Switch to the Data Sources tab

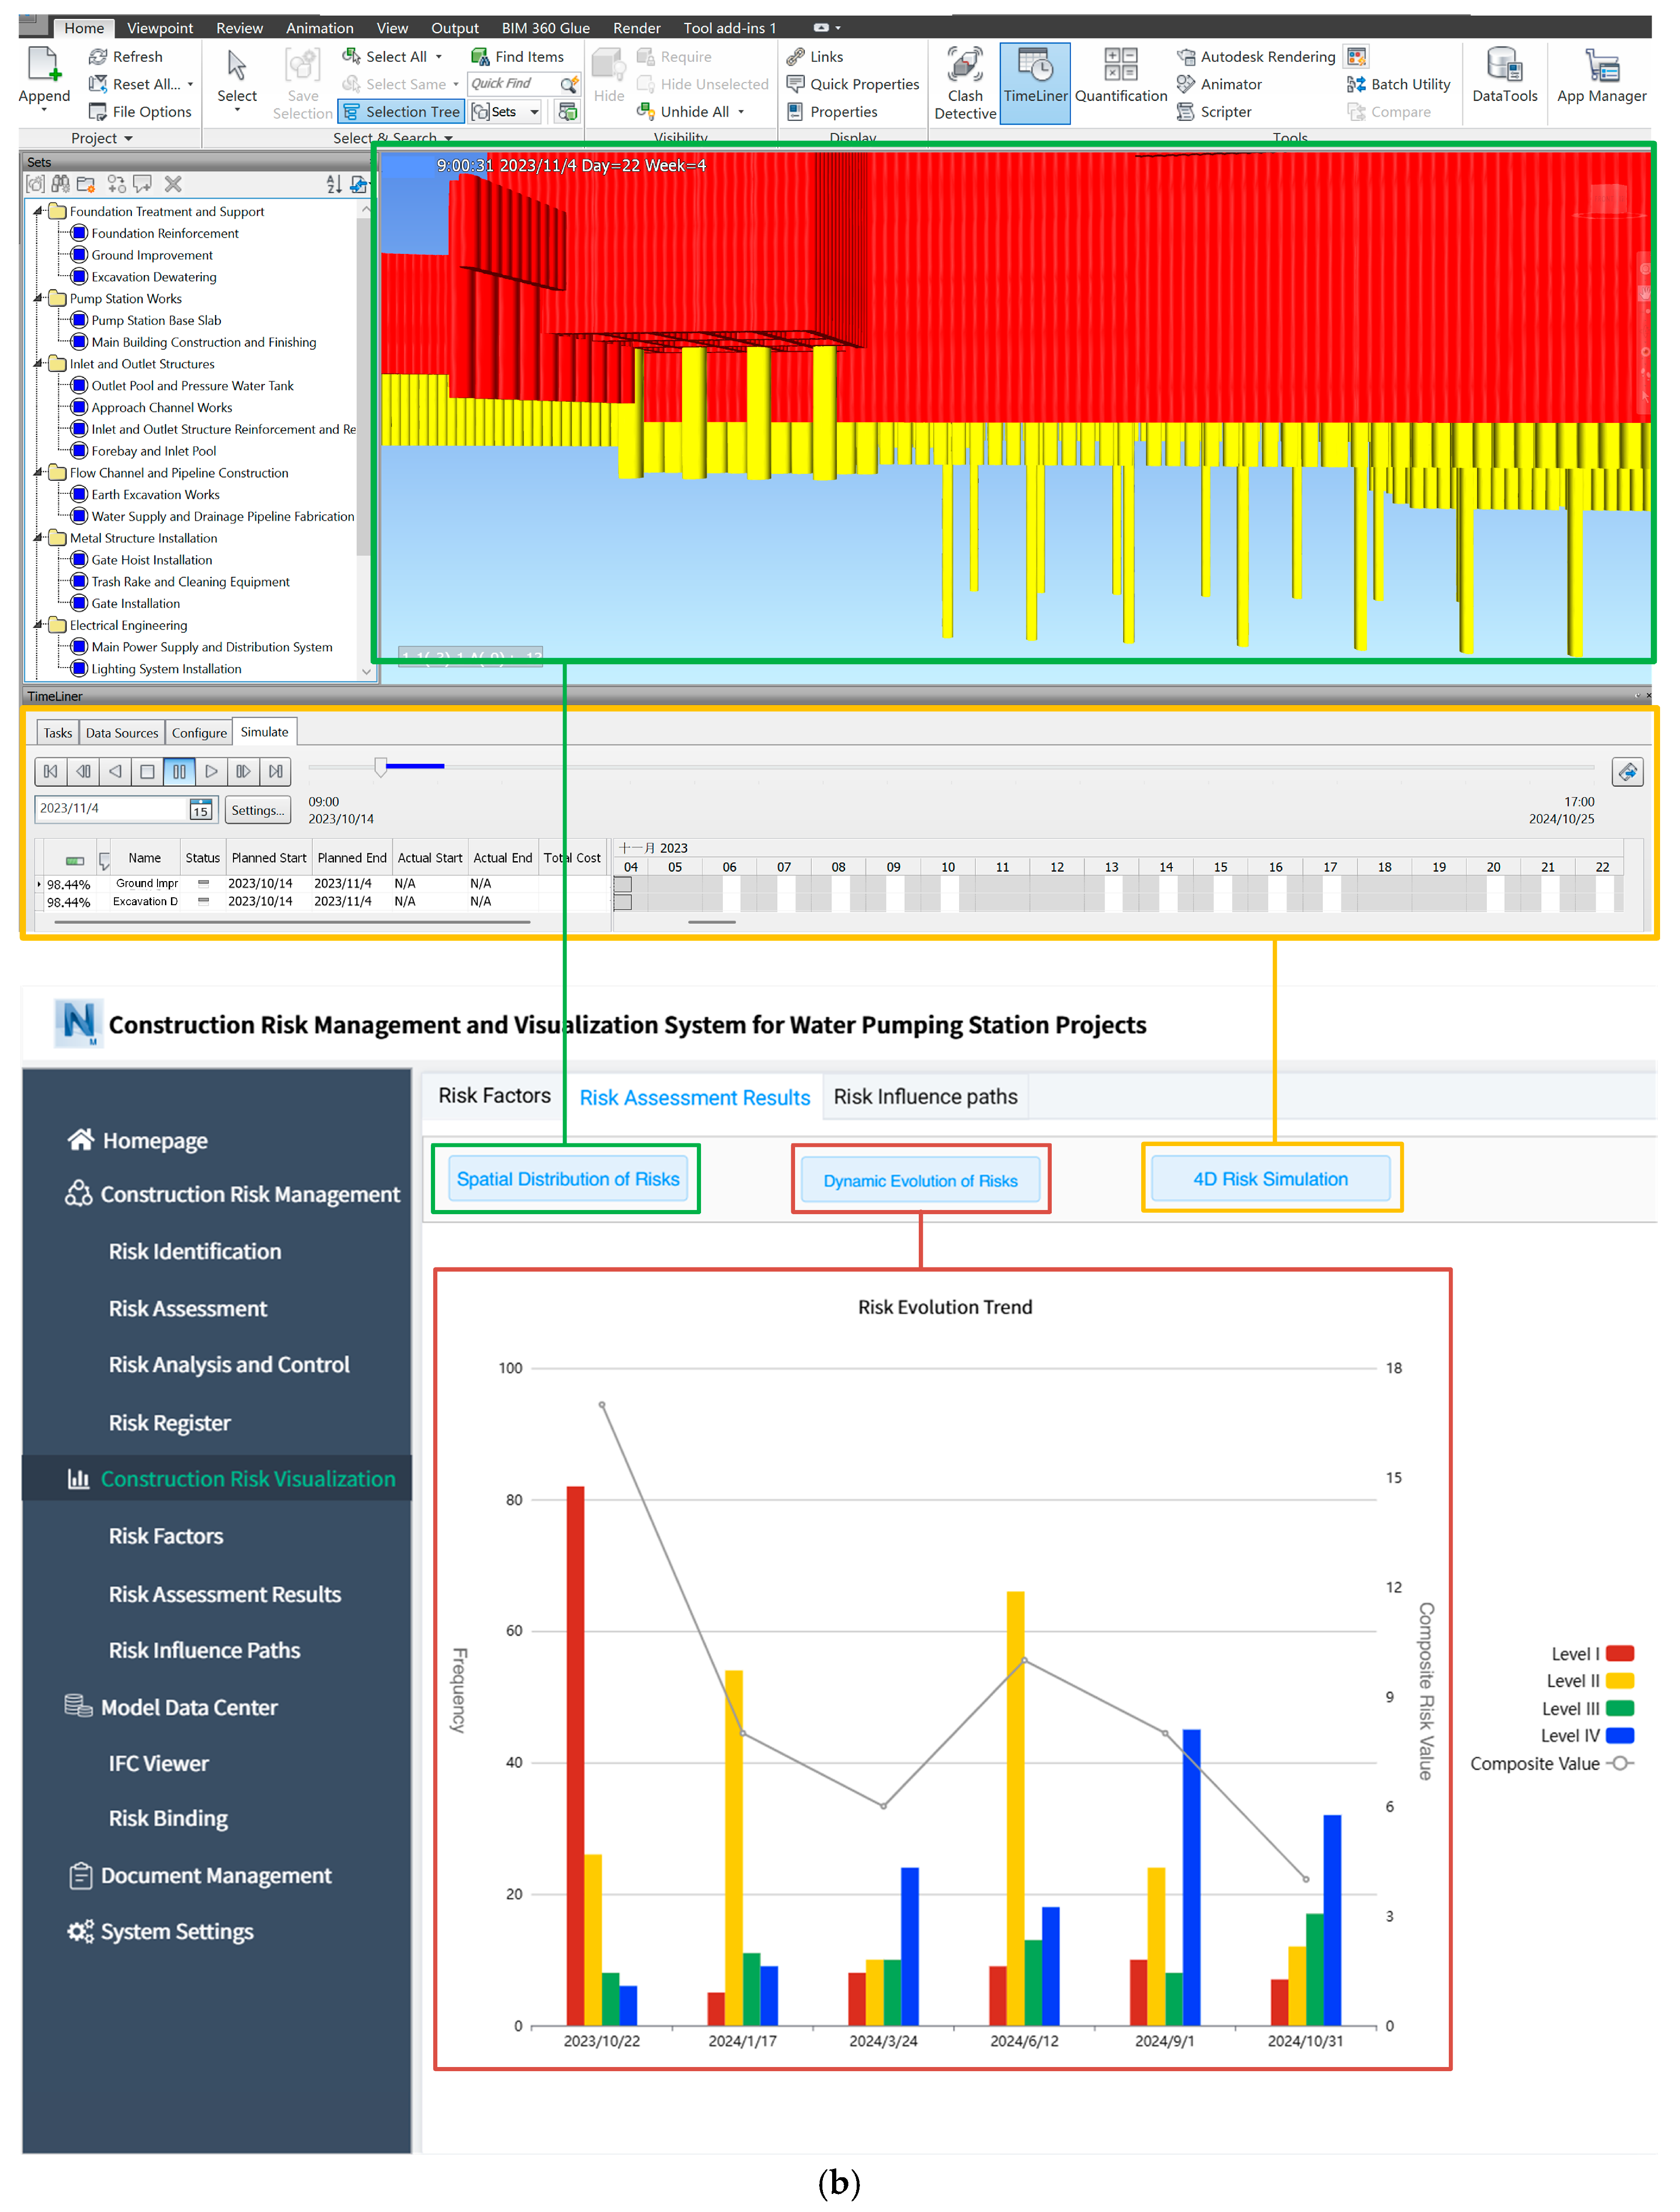coord(121,732)
